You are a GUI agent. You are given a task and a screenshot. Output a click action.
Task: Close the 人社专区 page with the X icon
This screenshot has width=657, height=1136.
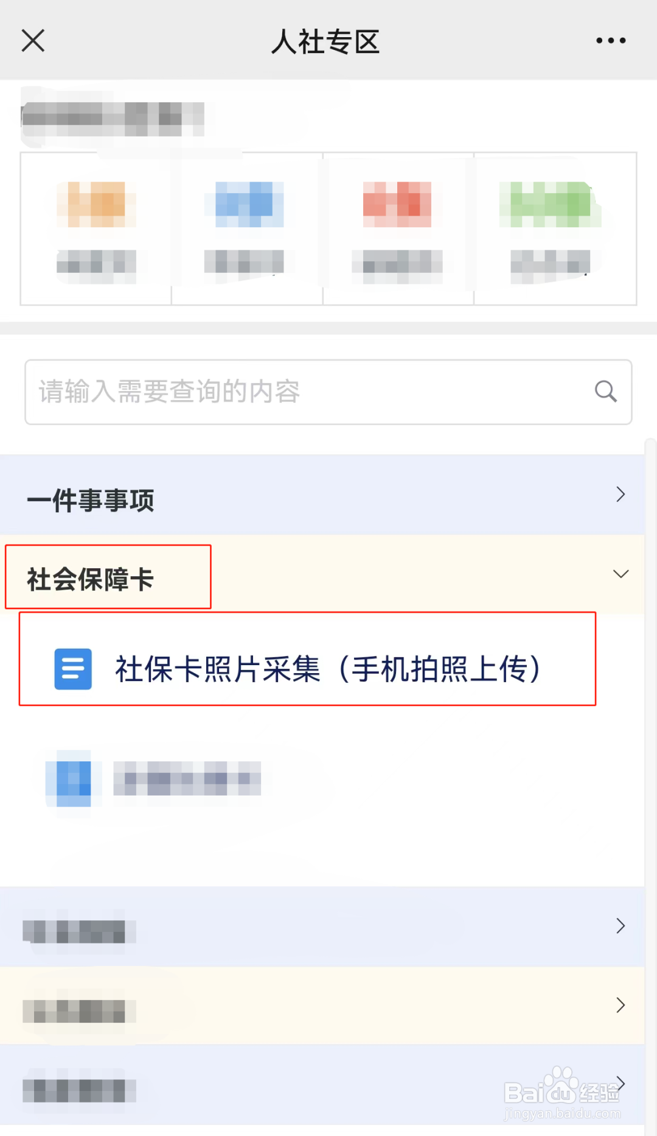[33, 41]
